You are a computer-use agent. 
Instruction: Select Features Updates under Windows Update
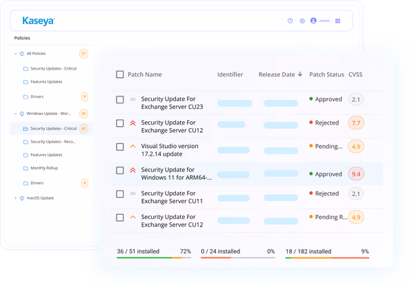[x=46, y=155]
